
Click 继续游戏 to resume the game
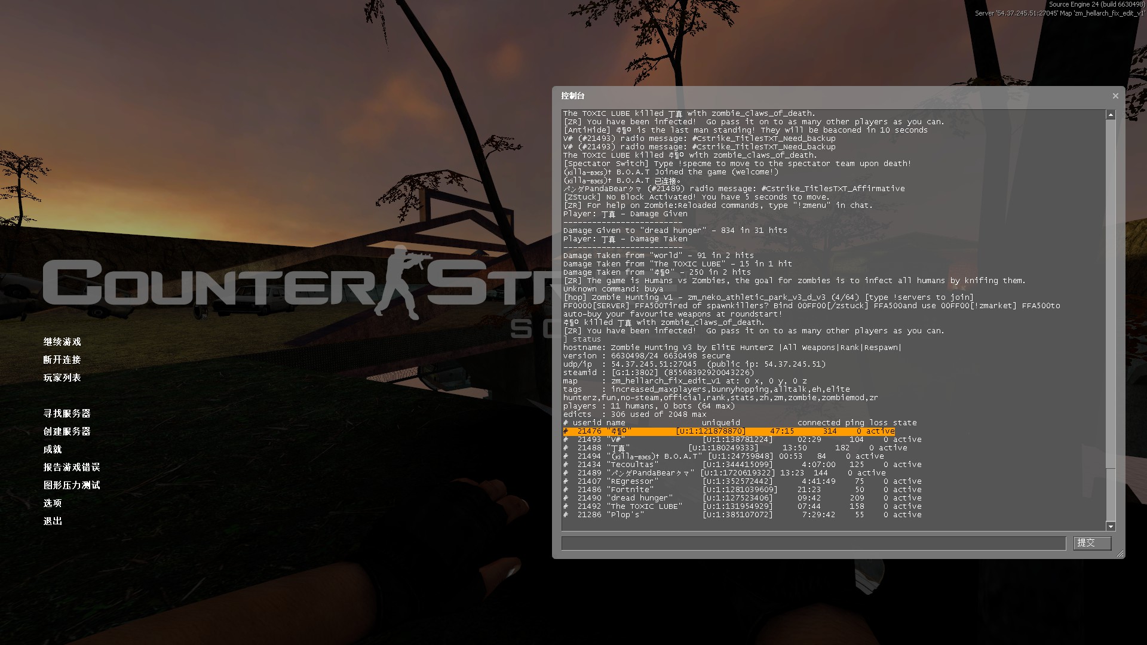(x=62, y=342)
